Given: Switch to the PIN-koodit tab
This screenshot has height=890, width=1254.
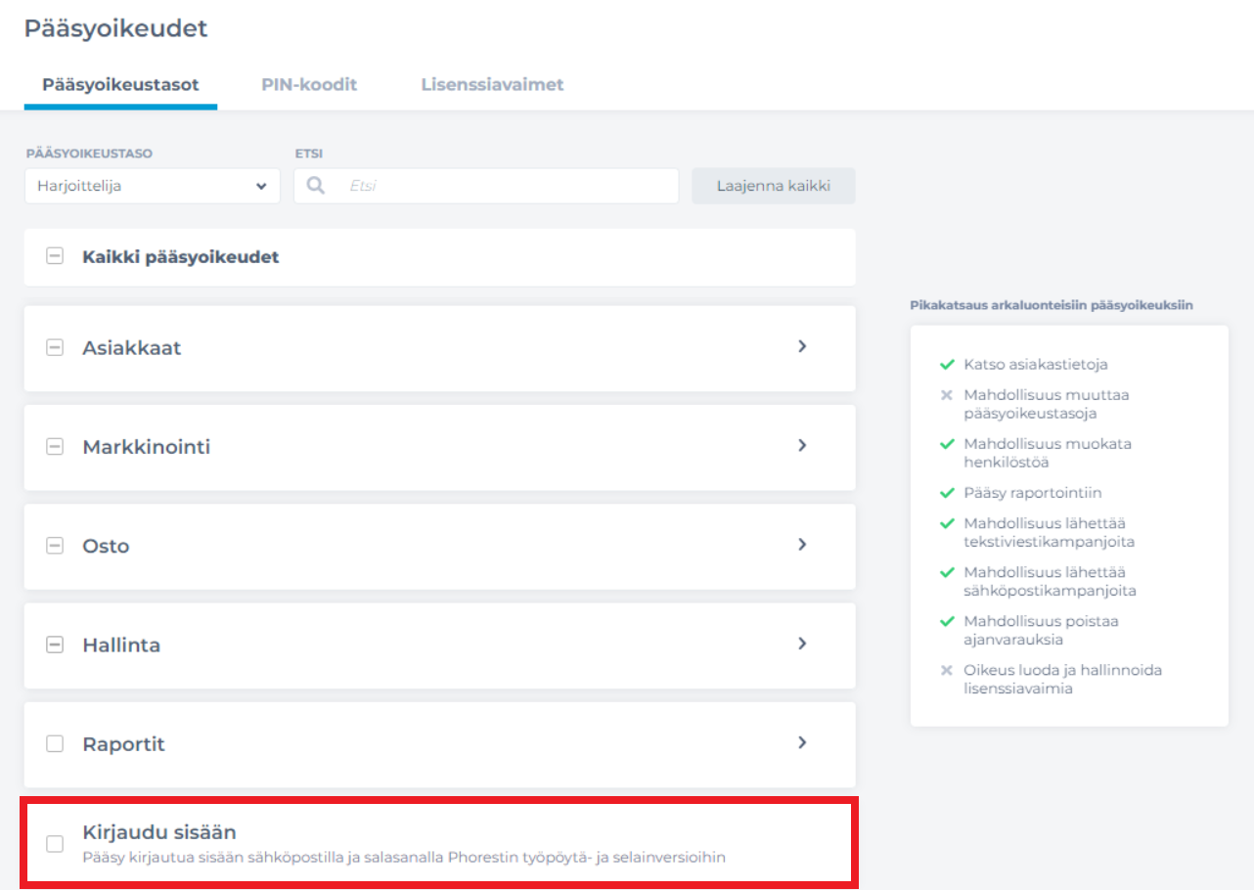Looking at the screenshot, I should 309,85.
